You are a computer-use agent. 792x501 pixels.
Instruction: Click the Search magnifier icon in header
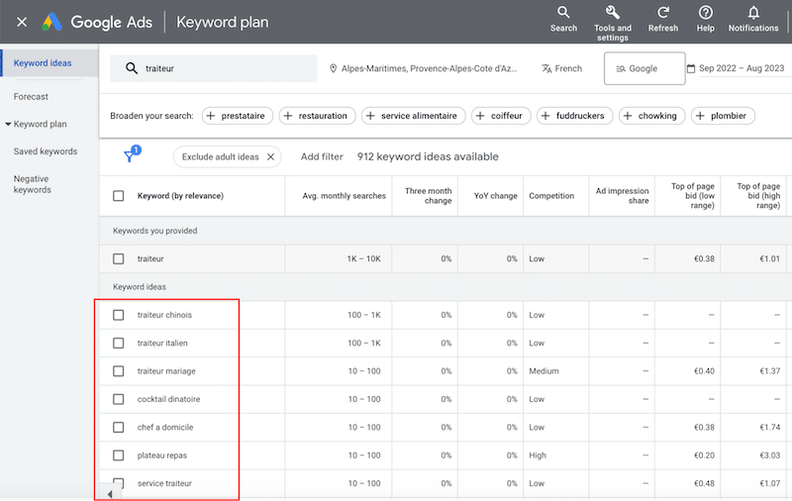click(x=563, y=13)
